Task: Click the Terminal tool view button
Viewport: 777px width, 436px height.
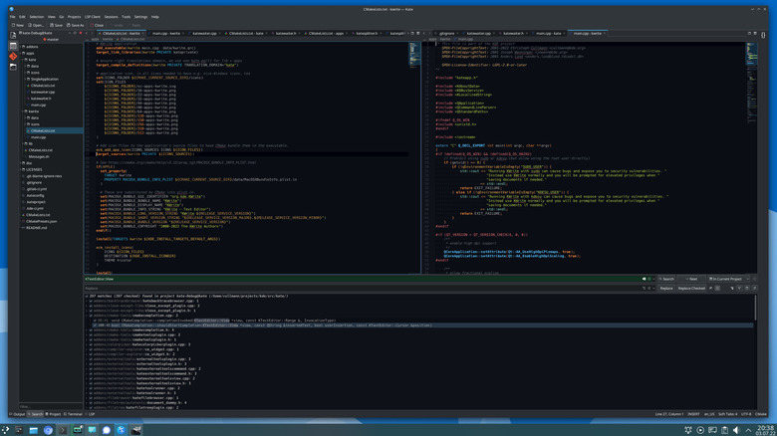Action: click(73, 414)
